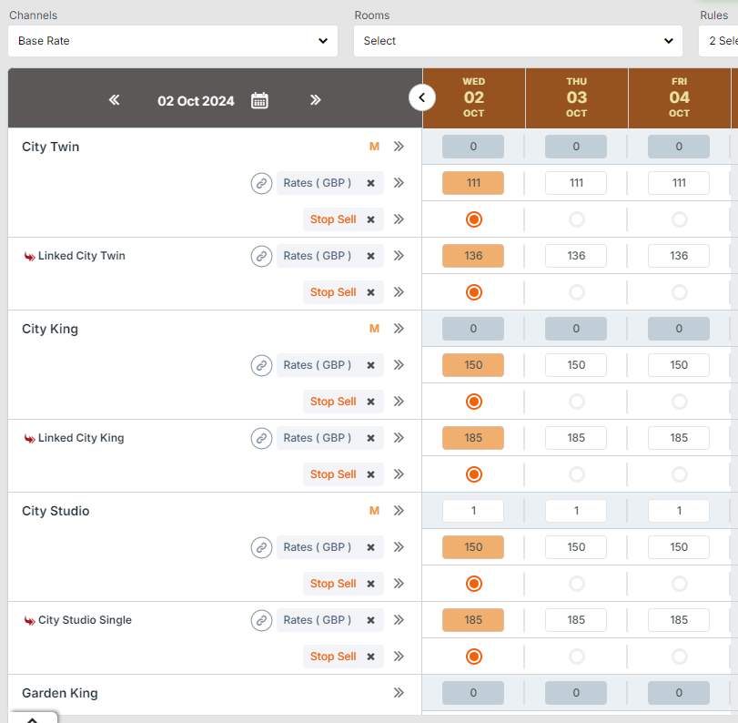738x723 pixels.
Task: Open the Channels dropdown showing Base Rate
Action: [x=173, y=41]
